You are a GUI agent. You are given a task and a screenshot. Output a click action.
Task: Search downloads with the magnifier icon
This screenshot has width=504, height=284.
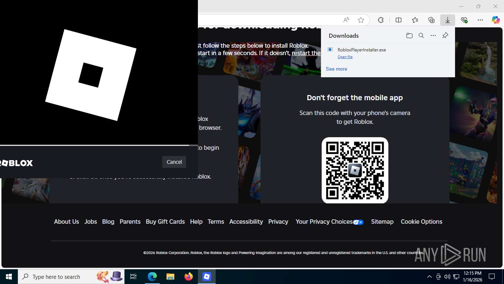tap(421, 35)
